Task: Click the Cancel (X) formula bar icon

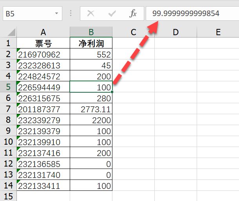Action: (91, 14)
